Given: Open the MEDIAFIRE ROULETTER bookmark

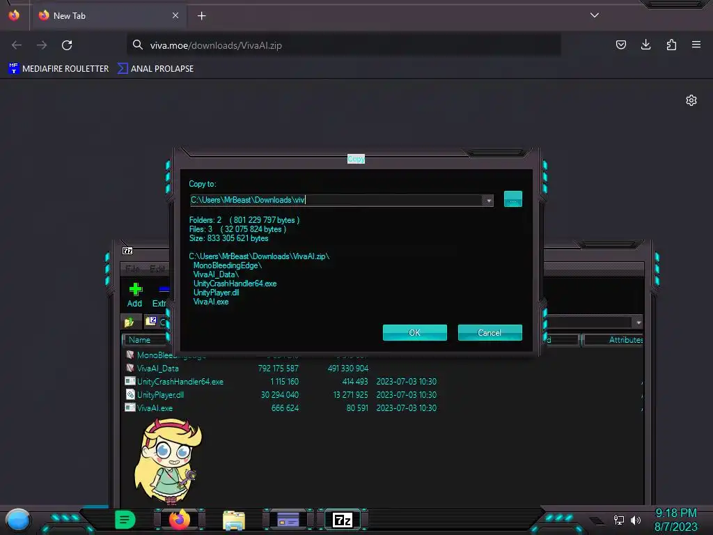Looking at the screenshot, I should click(x=58, y=69).
